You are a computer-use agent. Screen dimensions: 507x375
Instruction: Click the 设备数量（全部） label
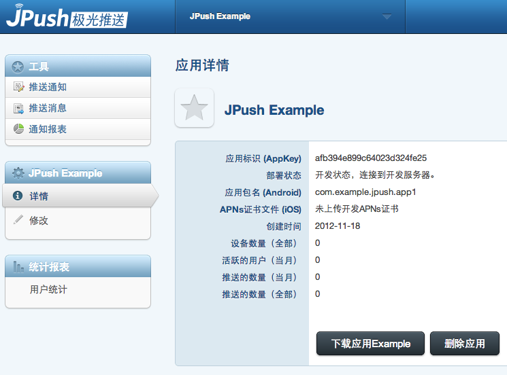[x=263, y=243]
